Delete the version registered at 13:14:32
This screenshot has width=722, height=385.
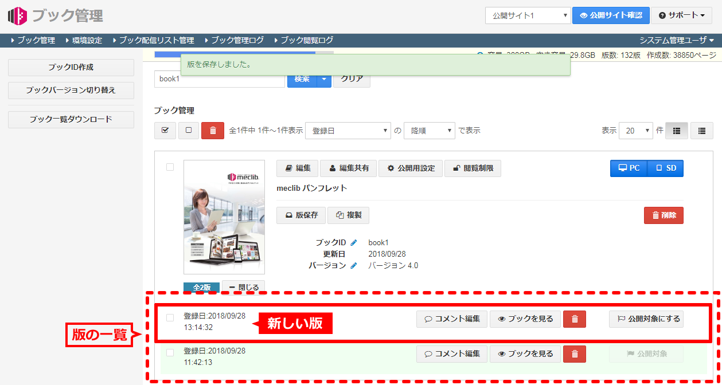point(575,319)
